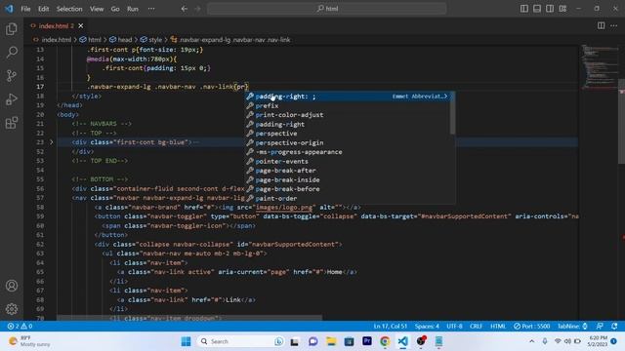Click the VS Code logo in title bar

[9, 9]
